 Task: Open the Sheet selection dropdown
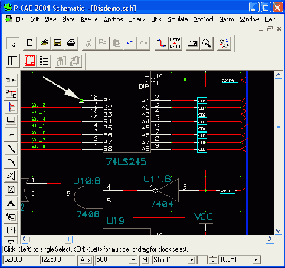(x=174, y=260)
